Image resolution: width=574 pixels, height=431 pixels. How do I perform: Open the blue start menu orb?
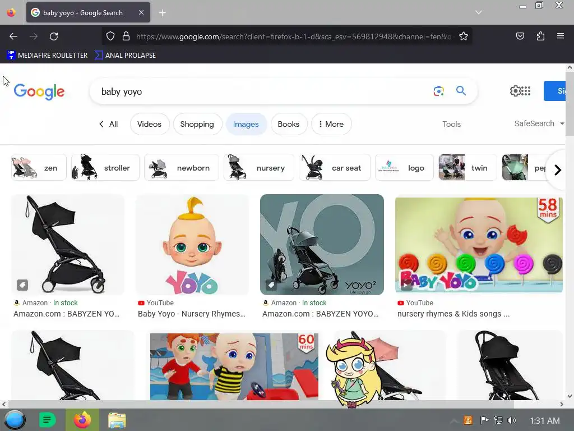15,420
